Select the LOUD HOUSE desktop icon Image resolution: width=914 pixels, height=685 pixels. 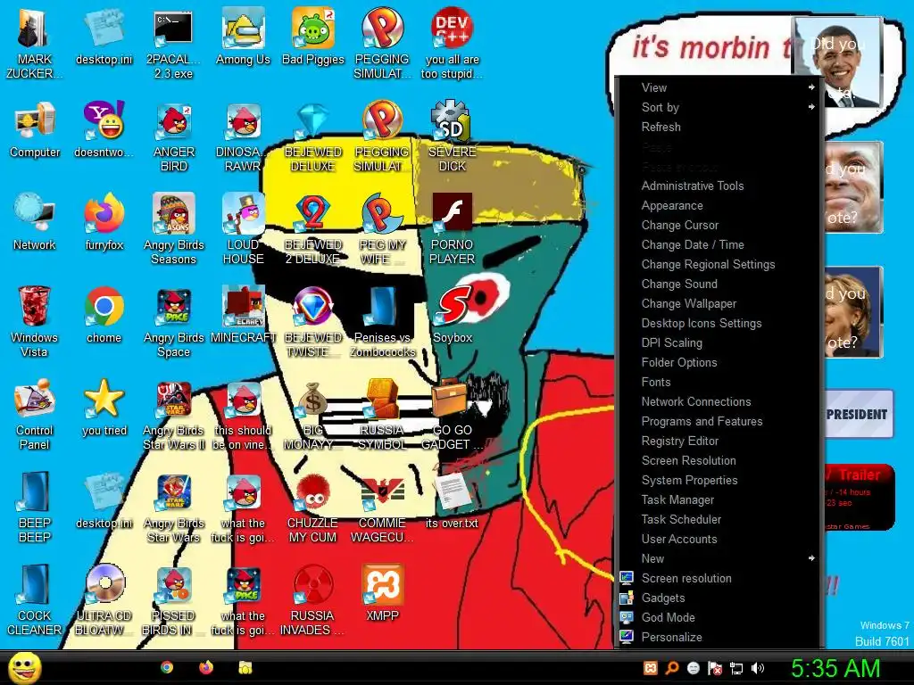243,229
